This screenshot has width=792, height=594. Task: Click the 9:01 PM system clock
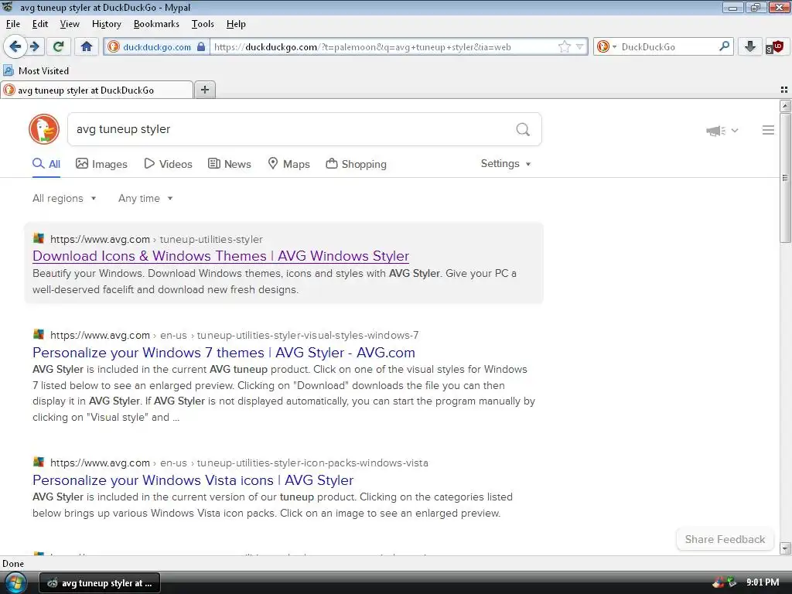click(762, 582)
